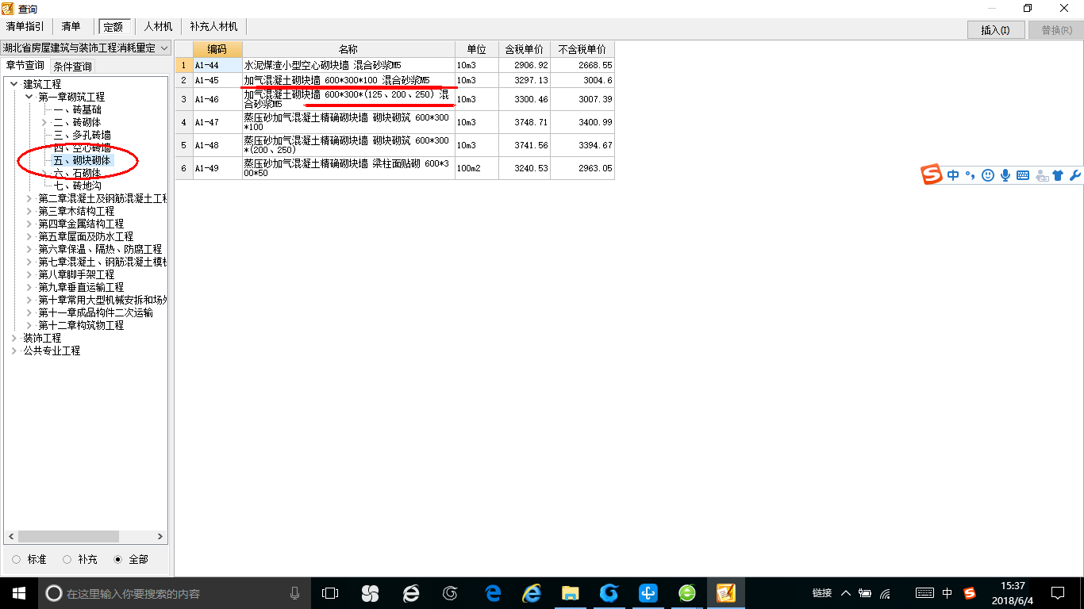Open the blue G app on taskbar

coord(609,593)
